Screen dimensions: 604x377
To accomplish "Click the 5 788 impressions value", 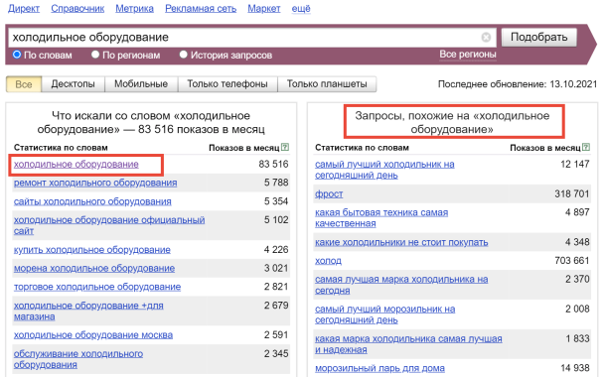I will [x=276, y=183].
